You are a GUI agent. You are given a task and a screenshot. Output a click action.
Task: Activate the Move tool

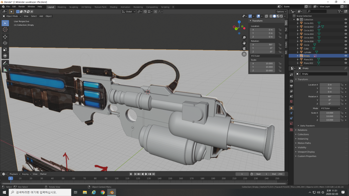[5, 37]
